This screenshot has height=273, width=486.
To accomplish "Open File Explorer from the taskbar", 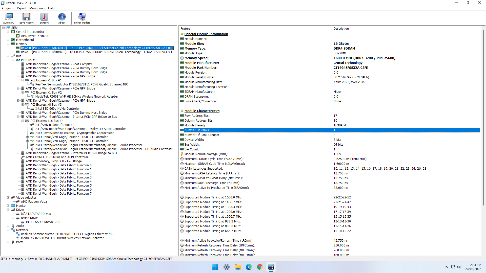I will pyautogui.click(x=238, y=267).
